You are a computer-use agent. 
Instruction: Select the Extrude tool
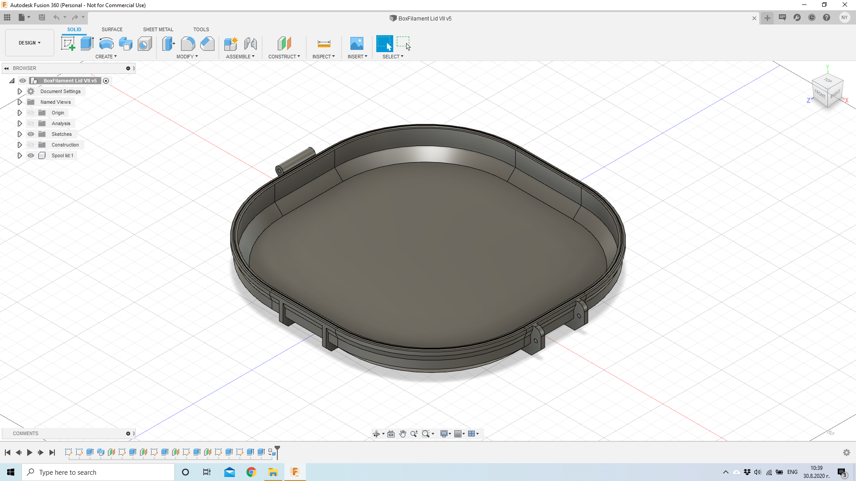click(86, 43)
